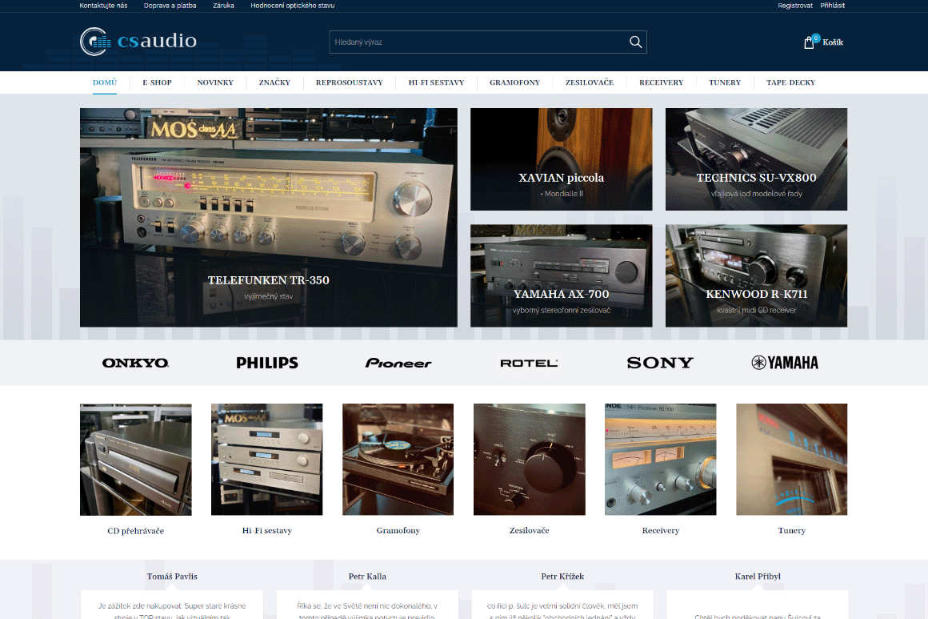Click the CD přehrávače caption link
Image resolution: width=928 pixels, height=619 pixels.
[x=135, y=531]
